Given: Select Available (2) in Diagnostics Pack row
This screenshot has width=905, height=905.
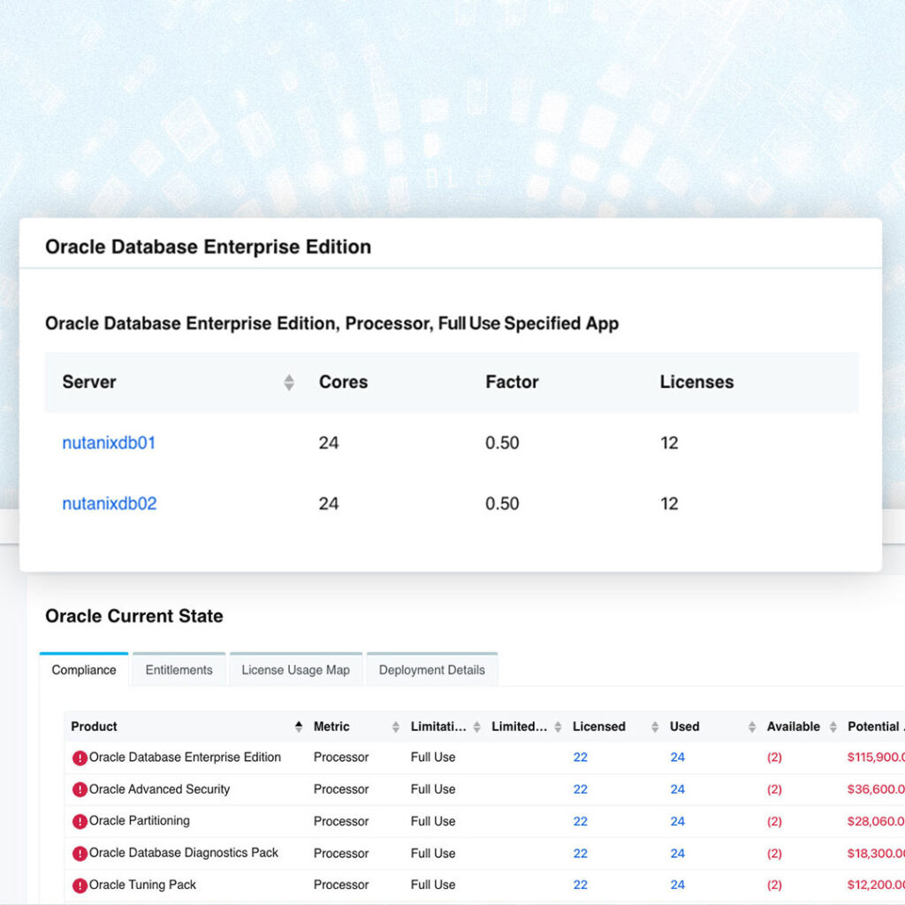Looking at the screenshot, I should [x=774, y=853].
